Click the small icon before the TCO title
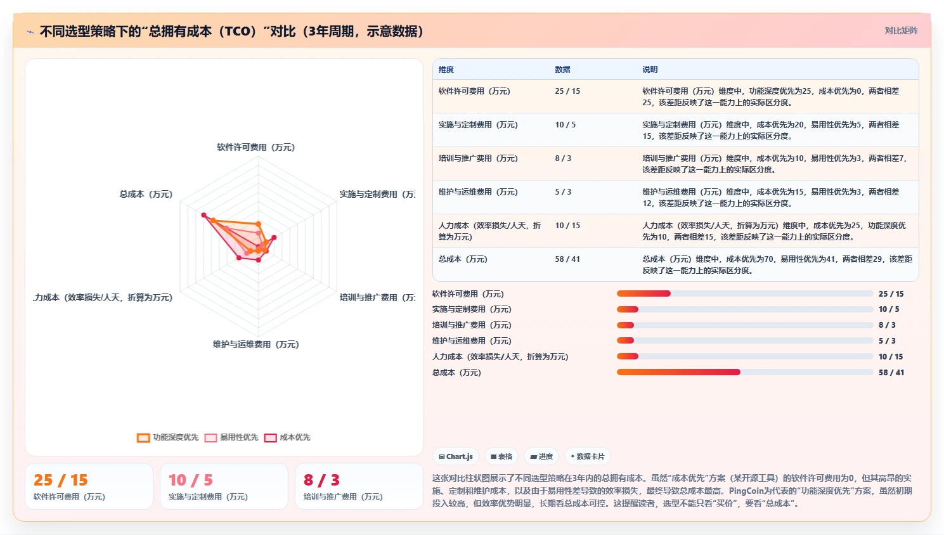 tap(30, 32)
